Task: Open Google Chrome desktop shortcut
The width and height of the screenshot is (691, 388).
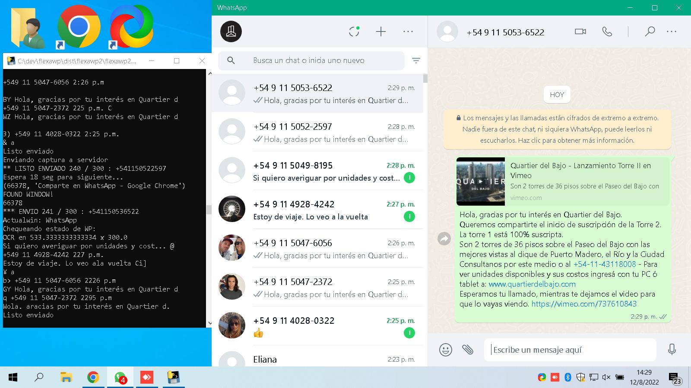Action: tap(79, 27)
